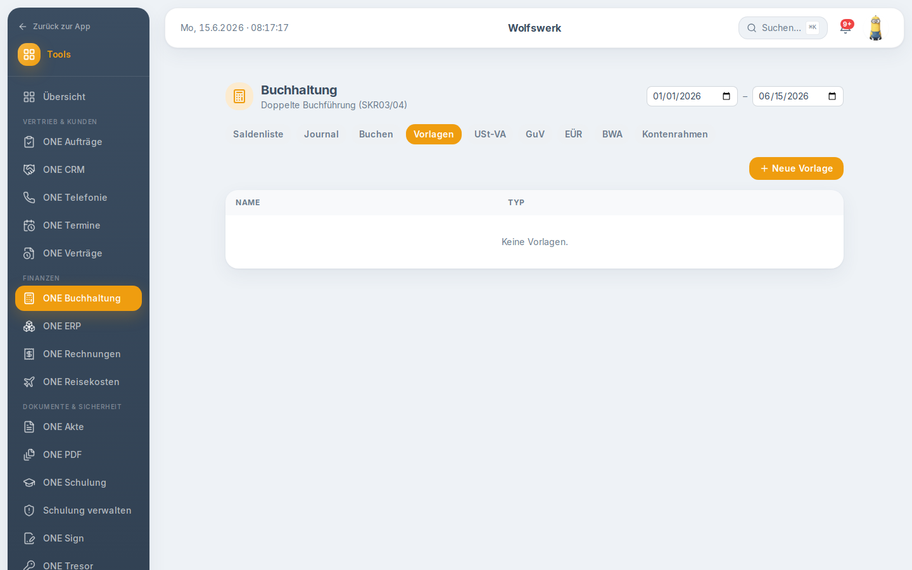
Task: Click the ONE Akte file icon
Action: click(x=29, y=427)
